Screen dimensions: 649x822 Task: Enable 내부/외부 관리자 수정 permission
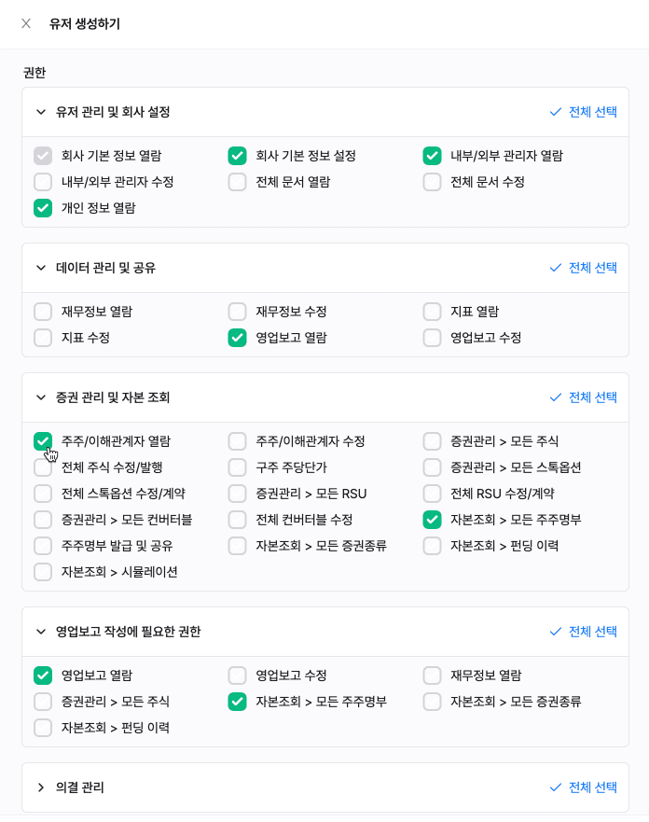(x=43, y=182)
